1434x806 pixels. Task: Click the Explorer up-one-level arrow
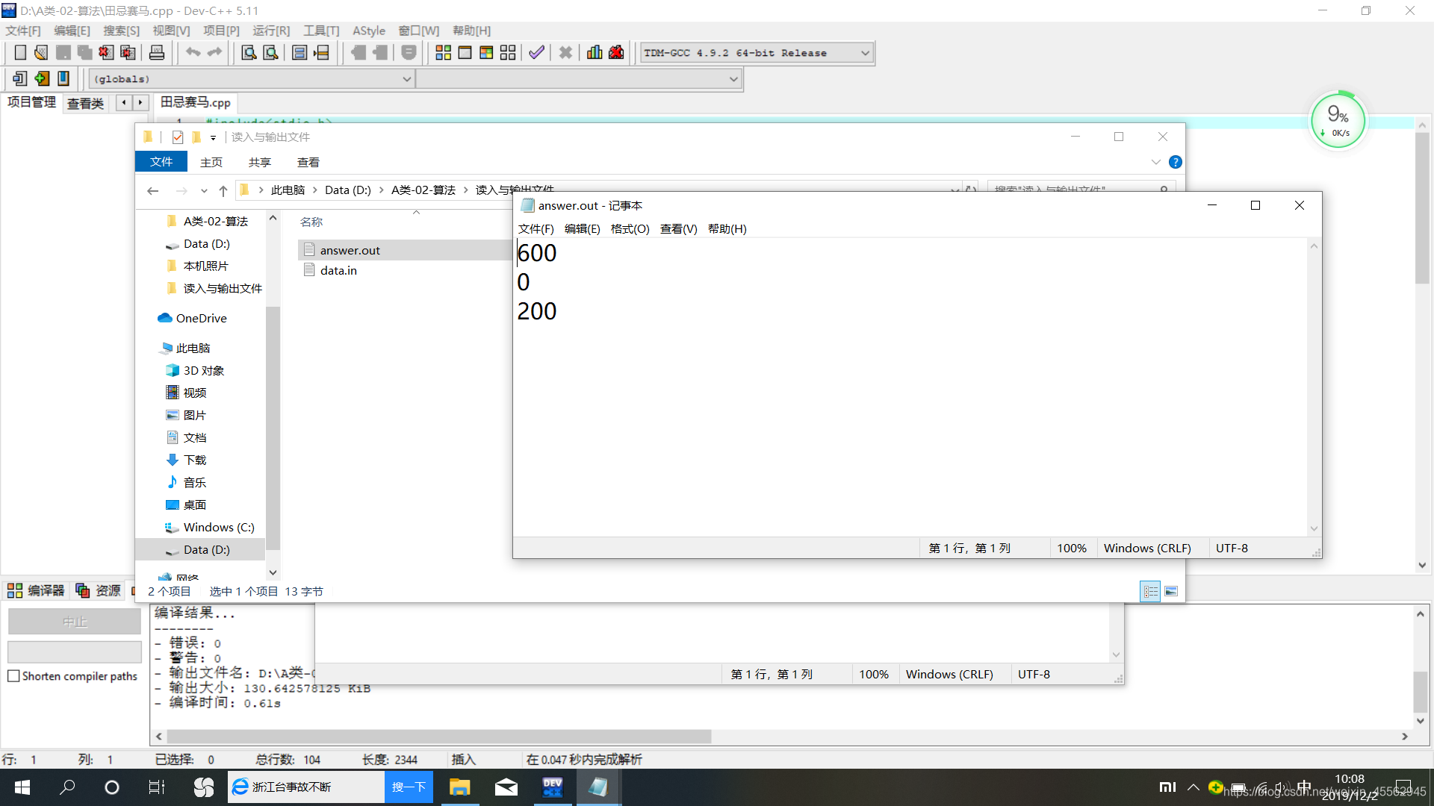coord(223,191)
